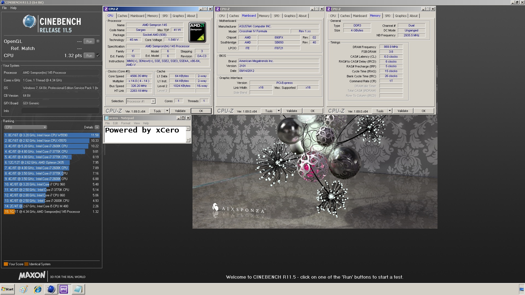Click the Model field Crosshair IV Formula

click(x=264, y=31)
